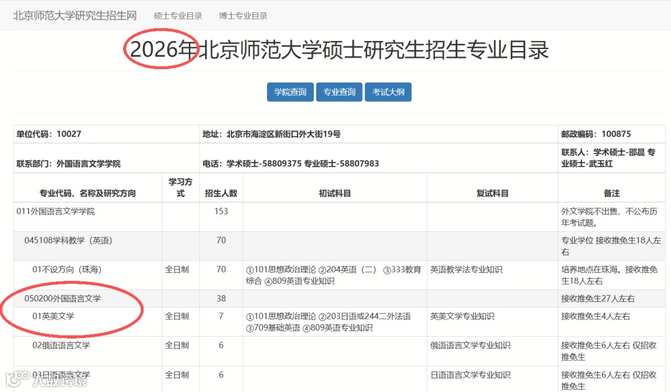Image resolution: width=671 pixels, height=392 pixels.
Task: Select row 045108学科教学（英语）
Action: [x=339, y=246]
